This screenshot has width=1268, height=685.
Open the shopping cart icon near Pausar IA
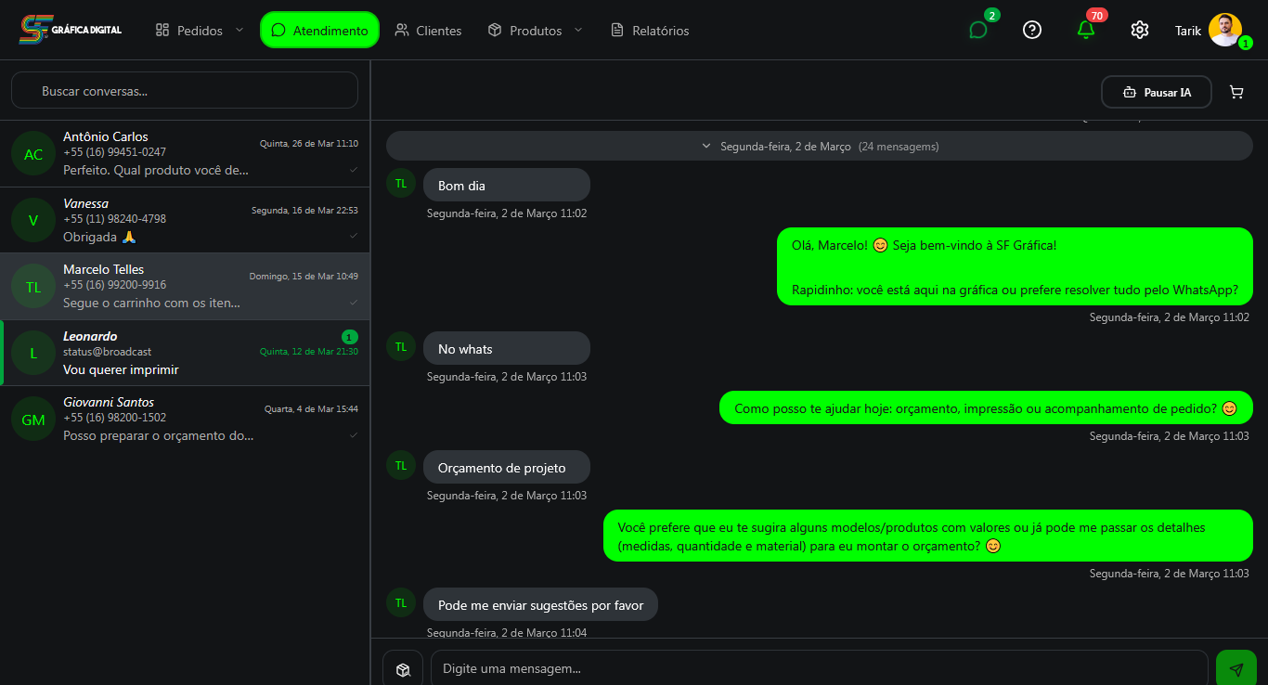[x=1236, y=92]
